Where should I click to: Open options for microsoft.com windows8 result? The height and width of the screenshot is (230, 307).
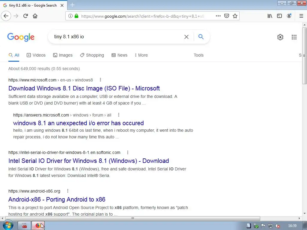coord(100,80)
